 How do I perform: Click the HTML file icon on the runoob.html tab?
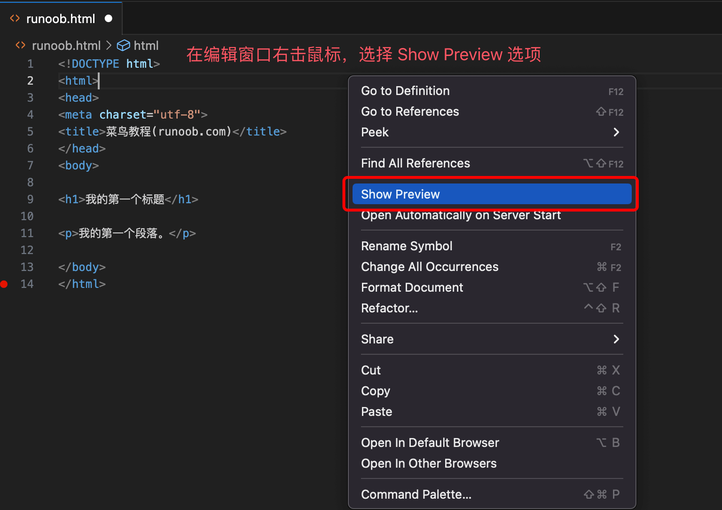pyautogui.click(x=15, y=18)
